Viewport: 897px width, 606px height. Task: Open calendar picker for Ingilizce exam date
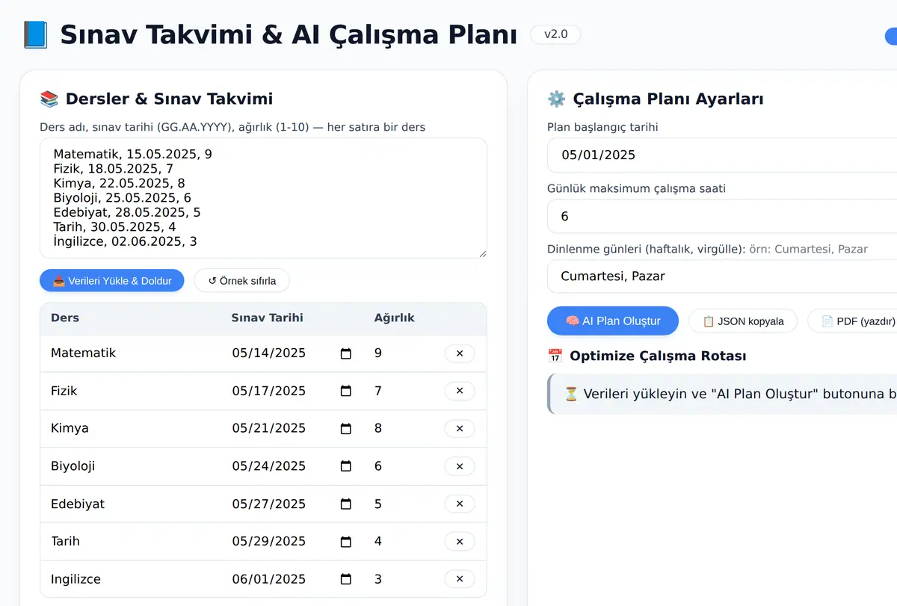point(345,579)
